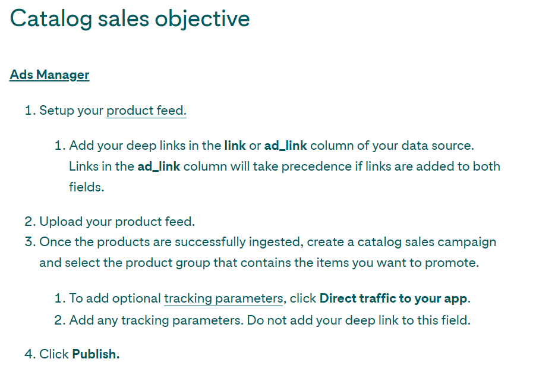536x365 pixels.
Task: Click bold ad_link in "will take precedence" sentence
Action: coord(159,166)
